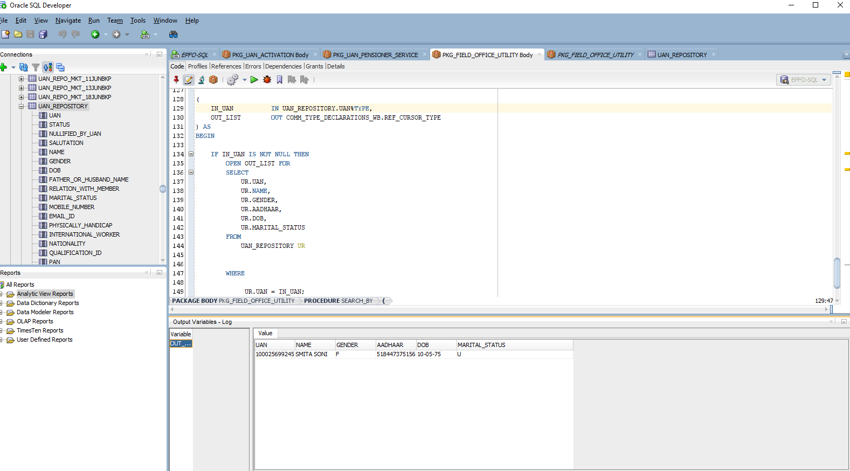This screenshot has width=850, height=471.
Task: Undo last edit via toolbar
Action: click(x=63, y=34)
